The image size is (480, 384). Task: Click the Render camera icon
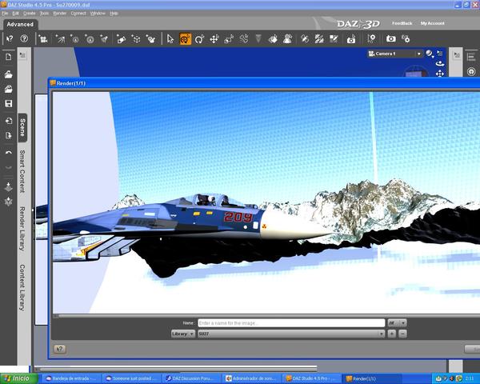pyautogui.click(x=390, y=39)
